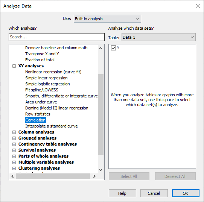Click the XY analyses heading

click(x=31, y=66)
